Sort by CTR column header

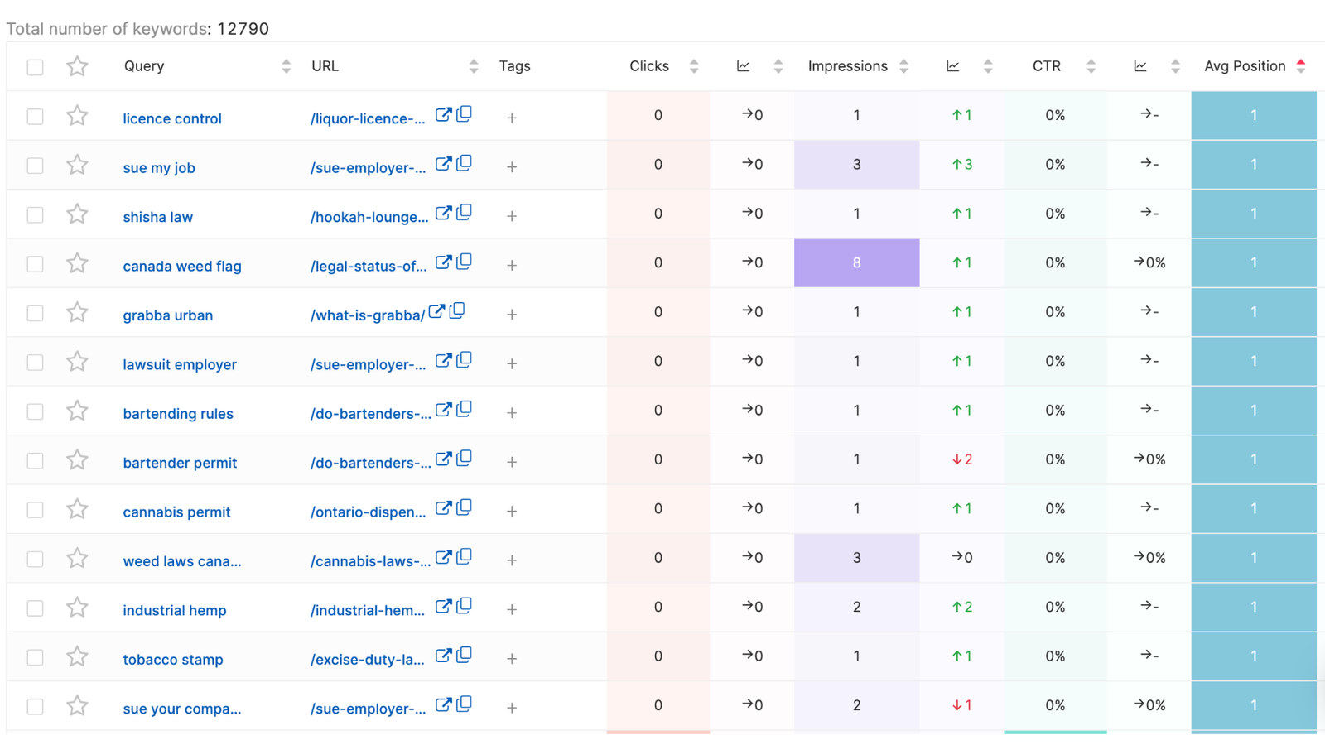click(x=1091, y=66)
